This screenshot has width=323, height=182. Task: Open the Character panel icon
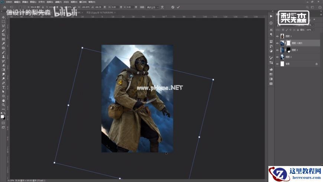(x=271, y=30)
